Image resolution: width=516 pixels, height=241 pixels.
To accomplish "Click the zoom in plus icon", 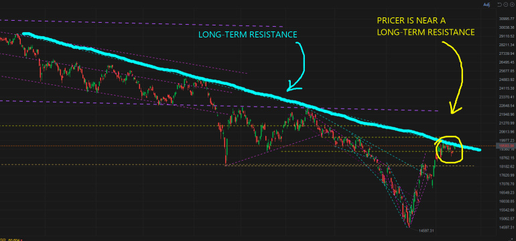I will 513,5.
